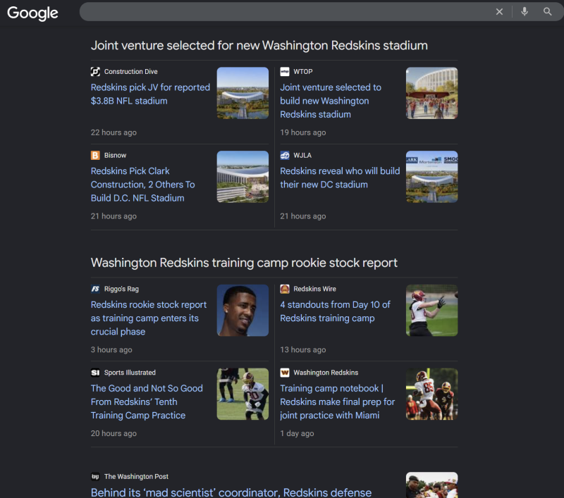Click the Washington Post article thumbnail
The width and height of the screenshot is (564, 498).
click(432, 485)
